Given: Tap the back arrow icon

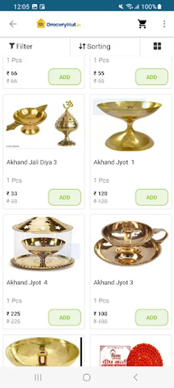Looking at the screenshot, I should (13, 24).
